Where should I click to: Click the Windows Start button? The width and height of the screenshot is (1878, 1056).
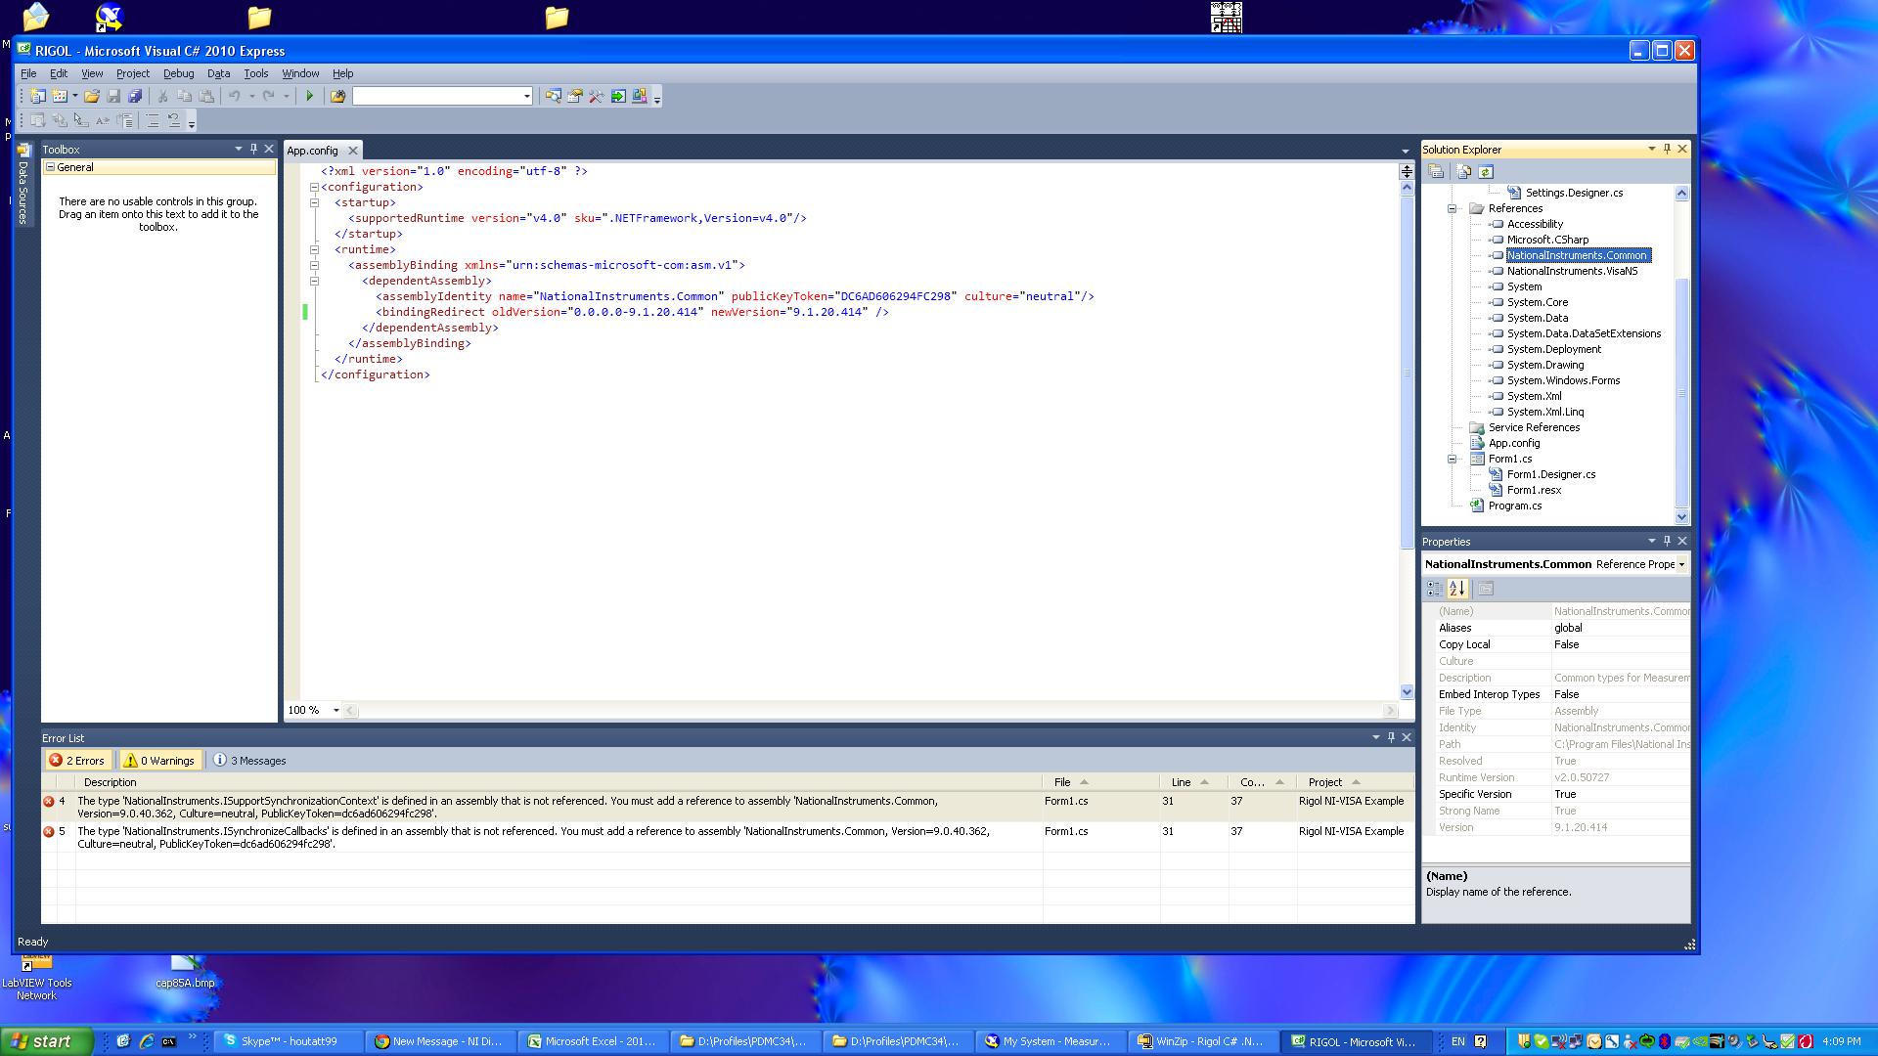point(47,1041)
